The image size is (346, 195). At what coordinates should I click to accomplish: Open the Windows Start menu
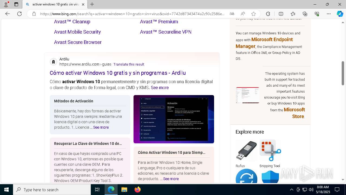6,190
